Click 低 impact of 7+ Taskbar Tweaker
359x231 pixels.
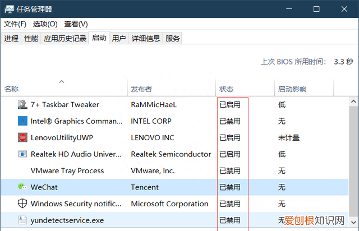pyautogui.click(x=282, y=105)
